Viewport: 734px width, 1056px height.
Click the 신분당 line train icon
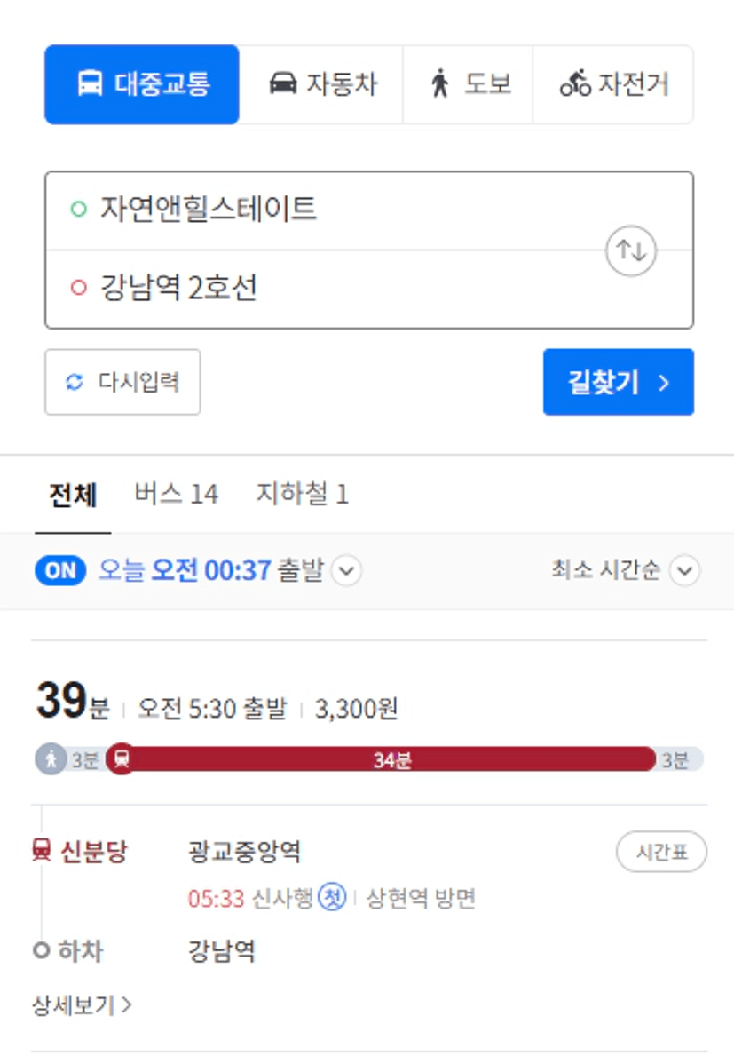click(x=41, y=849)
